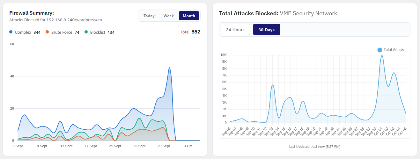Click the Brute Force count 74
The width and height of the screenshot is (420, 159).
(77, 33)
